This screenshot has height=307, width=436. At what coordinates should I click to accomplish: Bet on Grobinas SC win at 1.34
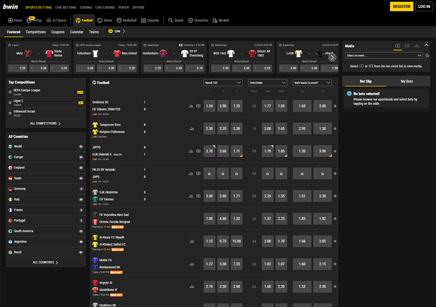click(209, 106)
